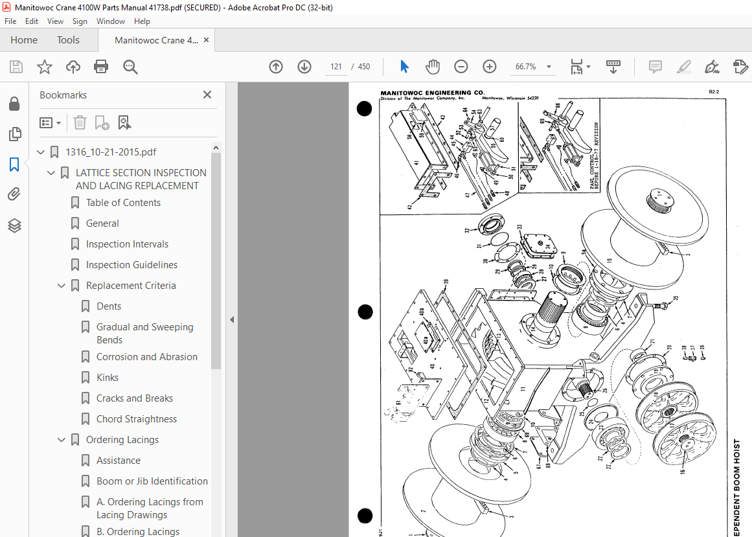This screenshot has height=537, width=752.
Task: Click the star bookmark (favorite) icon
Action: (45, 67)
